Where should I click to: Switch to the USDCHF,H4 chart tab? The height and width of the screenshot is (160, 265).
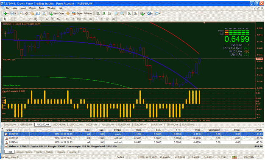59,125
